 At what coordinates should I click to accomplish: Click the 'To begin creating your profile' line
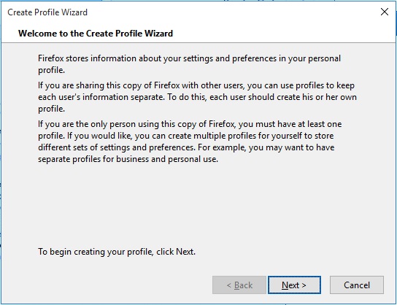coord(117,252)
